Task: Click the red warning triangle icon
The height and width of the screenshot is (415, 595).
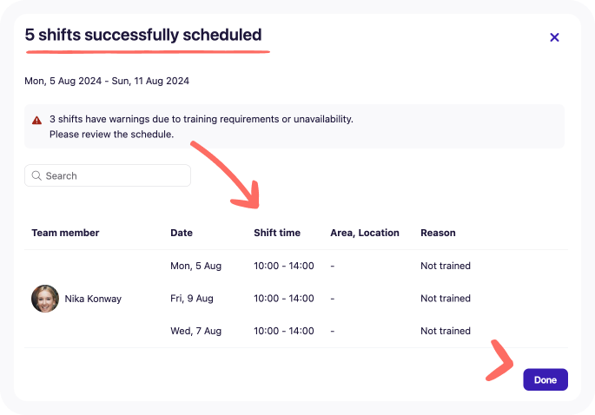Action: 37,120
